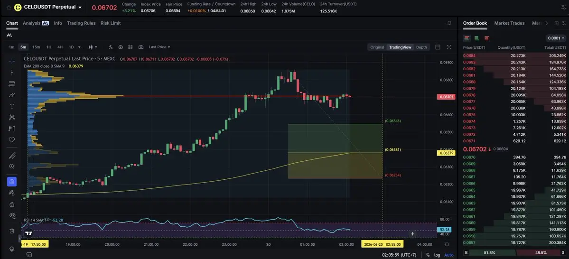This screenshot has height=259, width=569.
Task: Open the Analysis AI tab
Action: 36,23
